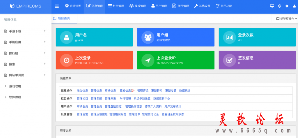Open 信息管理 menu in top bar

95,6
